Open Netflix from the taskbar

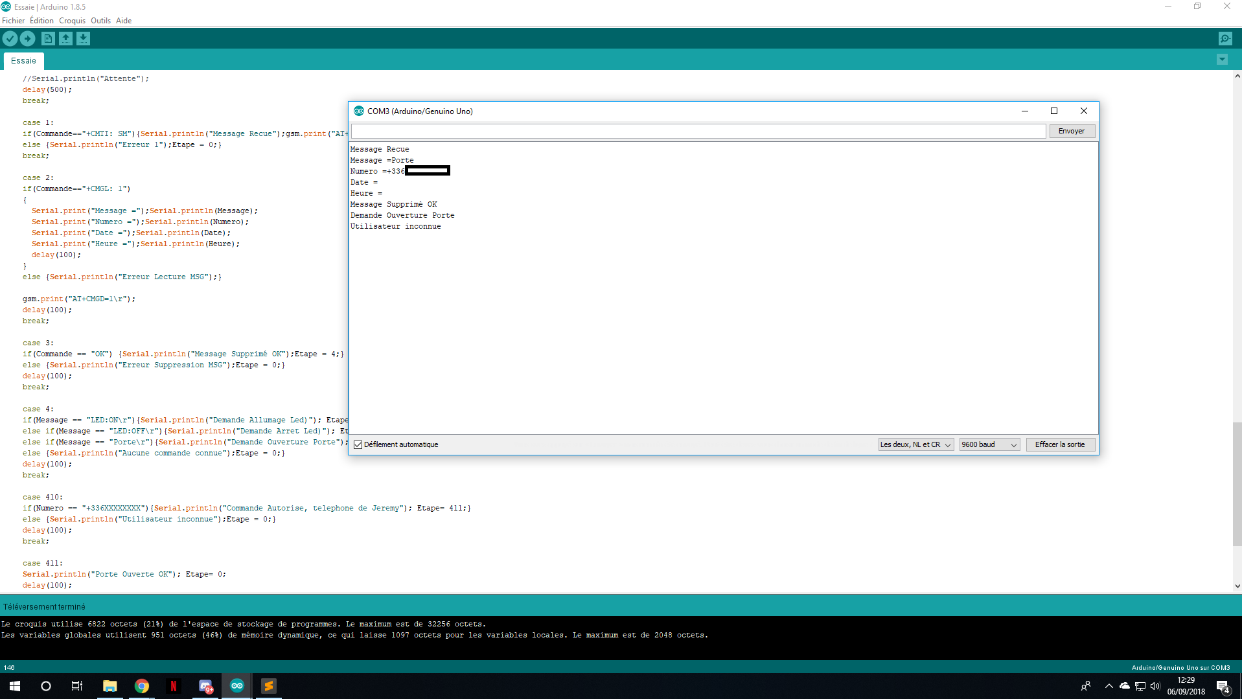(173, 686)
